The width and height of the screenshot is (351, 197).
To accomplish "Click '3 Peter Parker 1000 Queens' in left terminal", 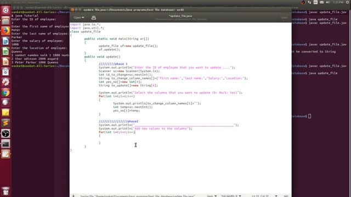I will (x=35, y=62).
